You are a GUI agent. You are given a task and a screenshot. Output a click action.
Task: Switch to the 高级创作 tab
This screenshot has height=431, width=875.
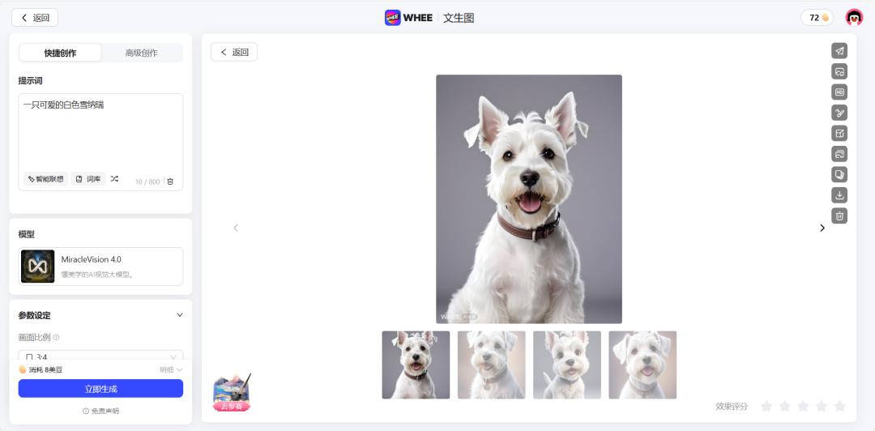[141, 53]
